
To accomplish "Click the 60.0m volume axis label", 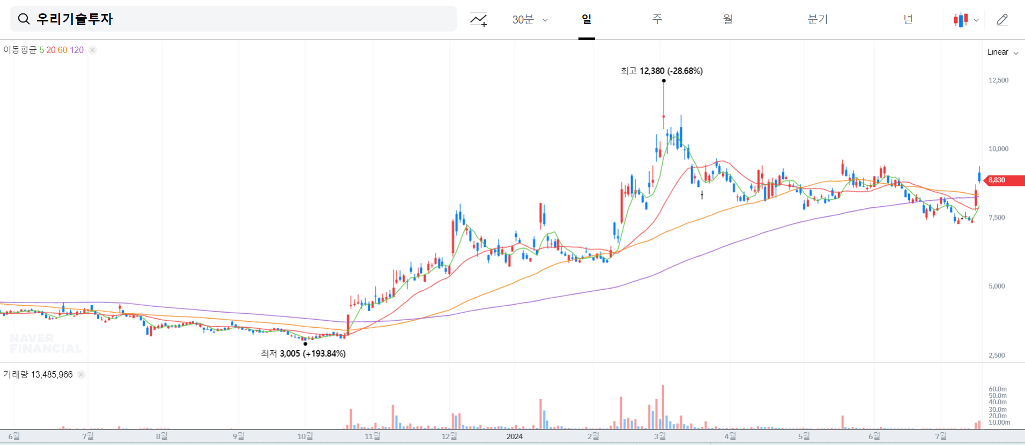I will click(998, 389).
